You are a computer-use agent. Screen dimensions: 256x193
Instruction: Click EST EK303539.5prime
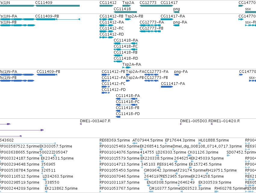215,182
